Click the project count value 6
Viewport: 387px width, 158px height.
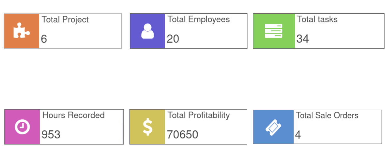coord(44,39)
